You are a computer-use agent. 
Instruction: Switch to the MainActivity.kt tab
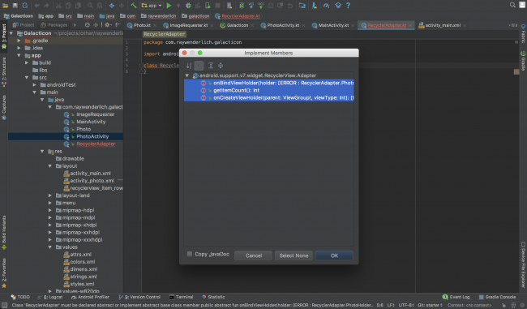pos(332,25)
